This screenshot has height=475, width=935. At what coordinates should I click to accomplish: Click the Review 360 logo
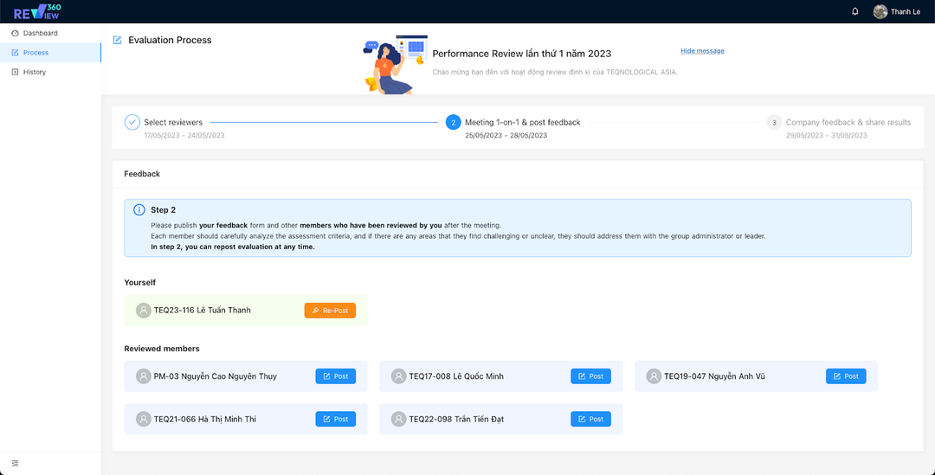pos(35,11)
